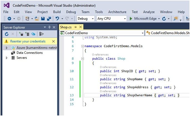
Task: Click the Save All double-floppy icon
Action: pyautogui.click(x=49, y=19)
